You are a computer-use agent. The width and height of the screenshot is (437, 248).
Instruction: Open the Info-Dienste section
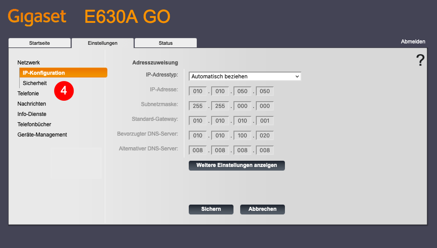32,114
